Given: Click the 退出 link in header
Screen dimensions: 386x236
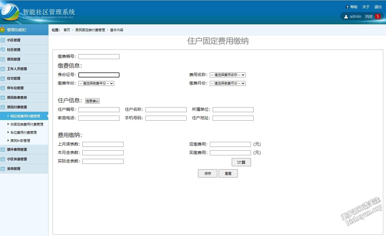Looking at the screenshot, I should click(x=378, y=7).
